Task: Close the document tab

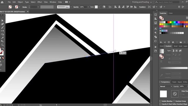Action: 28,12
